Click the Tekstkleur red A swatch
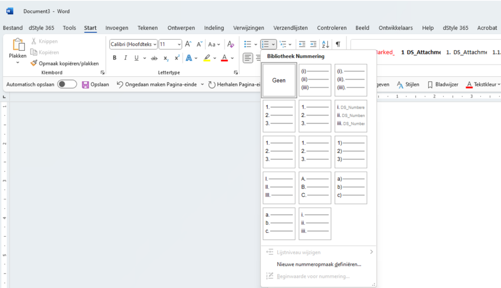 pyautogui.click(x=469, y=84)
